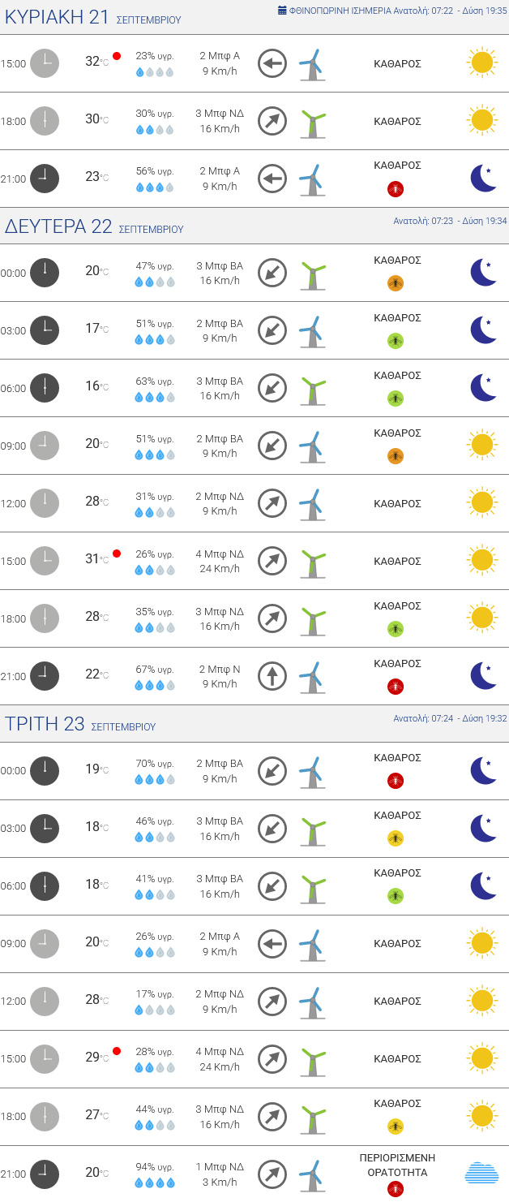The width and height of the screenshot is (509, 1202).
Task: Click the orange mosquito icon for Monday 00:00
Action: pyautogui.click(x=396, y=283)
